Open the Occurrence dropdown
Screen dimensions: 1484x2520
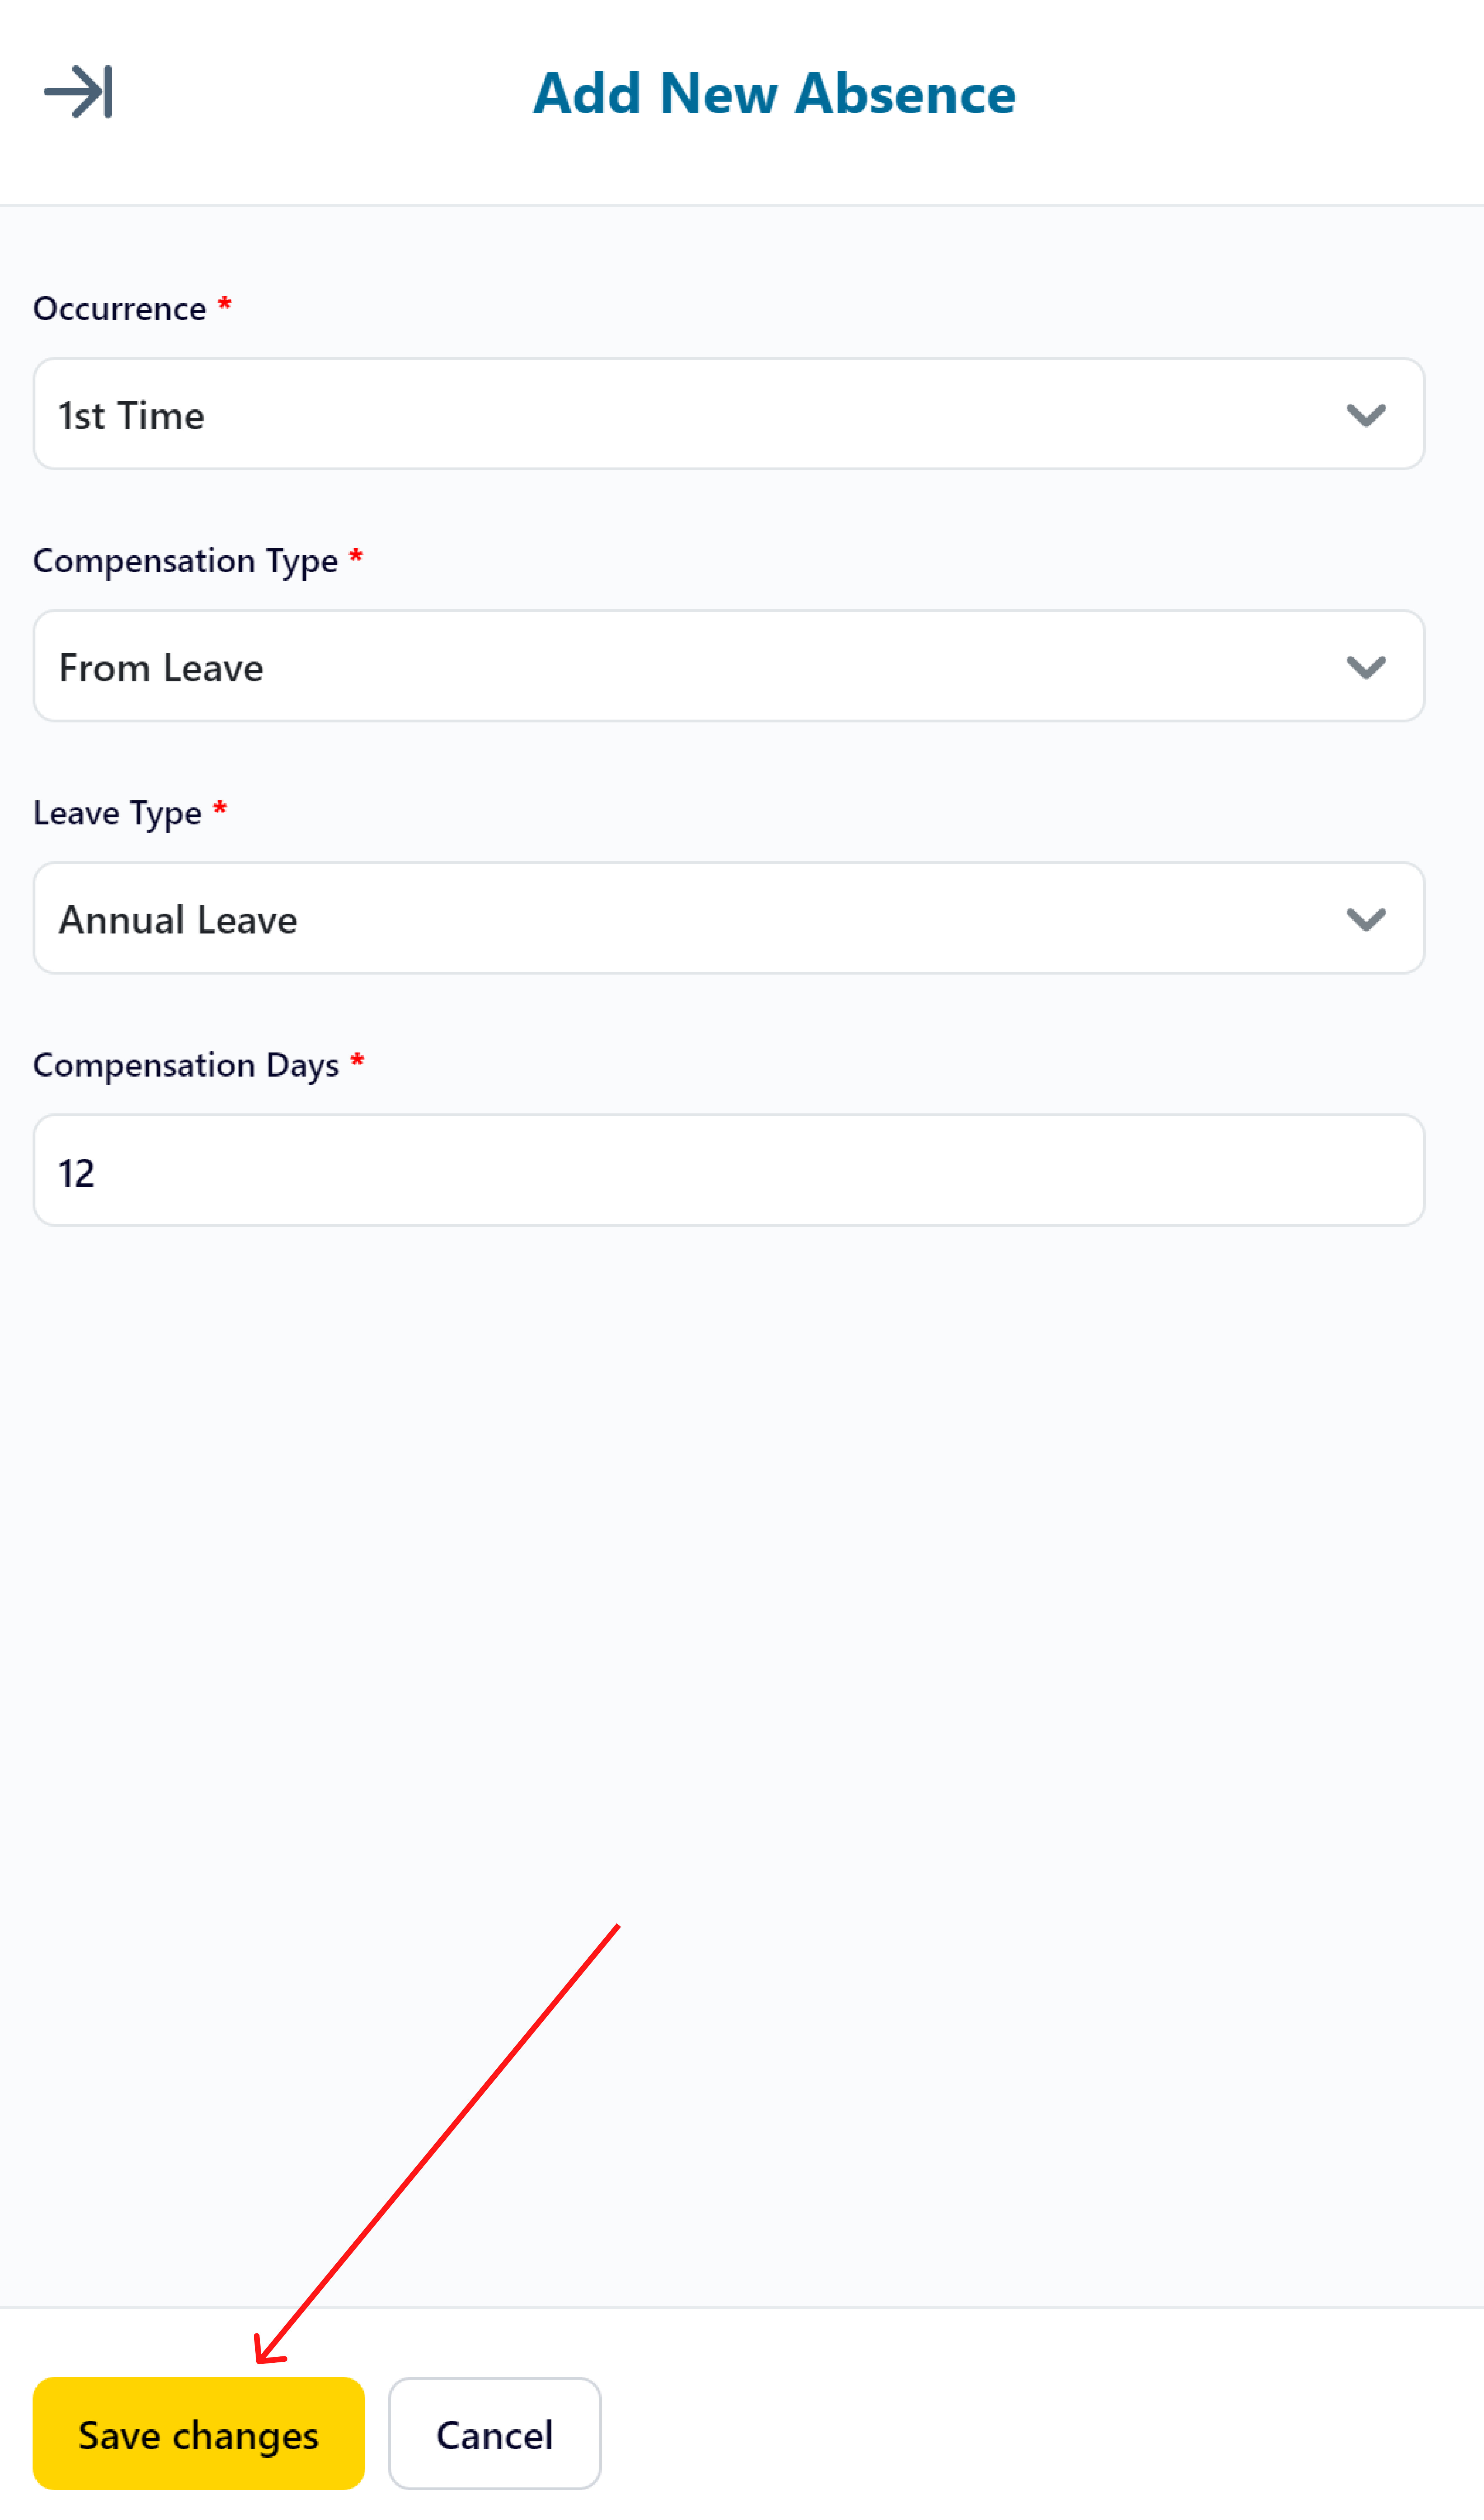tap(729, 414)
